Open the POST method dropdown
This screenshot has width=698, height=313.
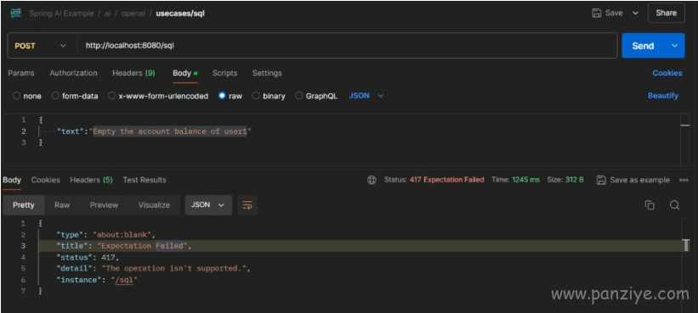click(41, 46)
